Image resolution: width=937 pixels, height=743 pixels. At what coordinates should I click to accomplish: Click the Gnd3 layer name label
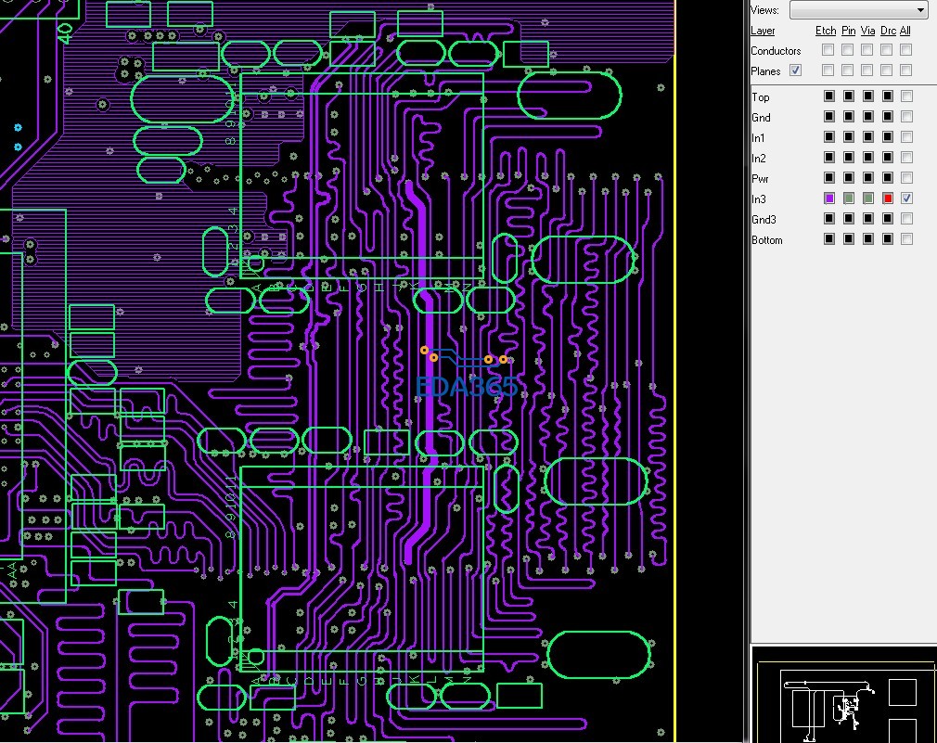(764, 220)
